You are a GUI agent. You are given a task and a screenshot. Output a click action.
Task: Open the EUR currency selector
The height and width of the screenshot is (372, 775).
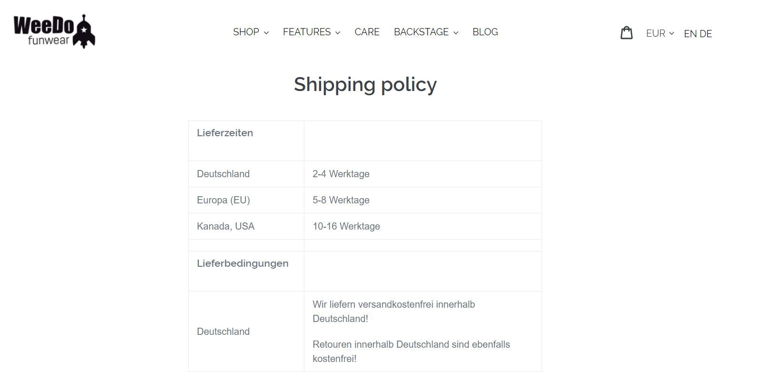[x=660, y=33]
